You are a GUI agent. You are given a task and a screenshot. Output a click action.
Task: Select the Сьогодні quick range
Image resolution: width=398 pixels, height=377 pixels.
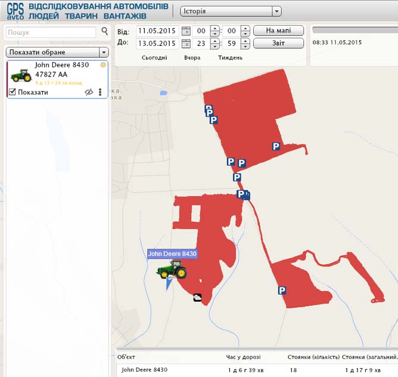tap(154, 58)
